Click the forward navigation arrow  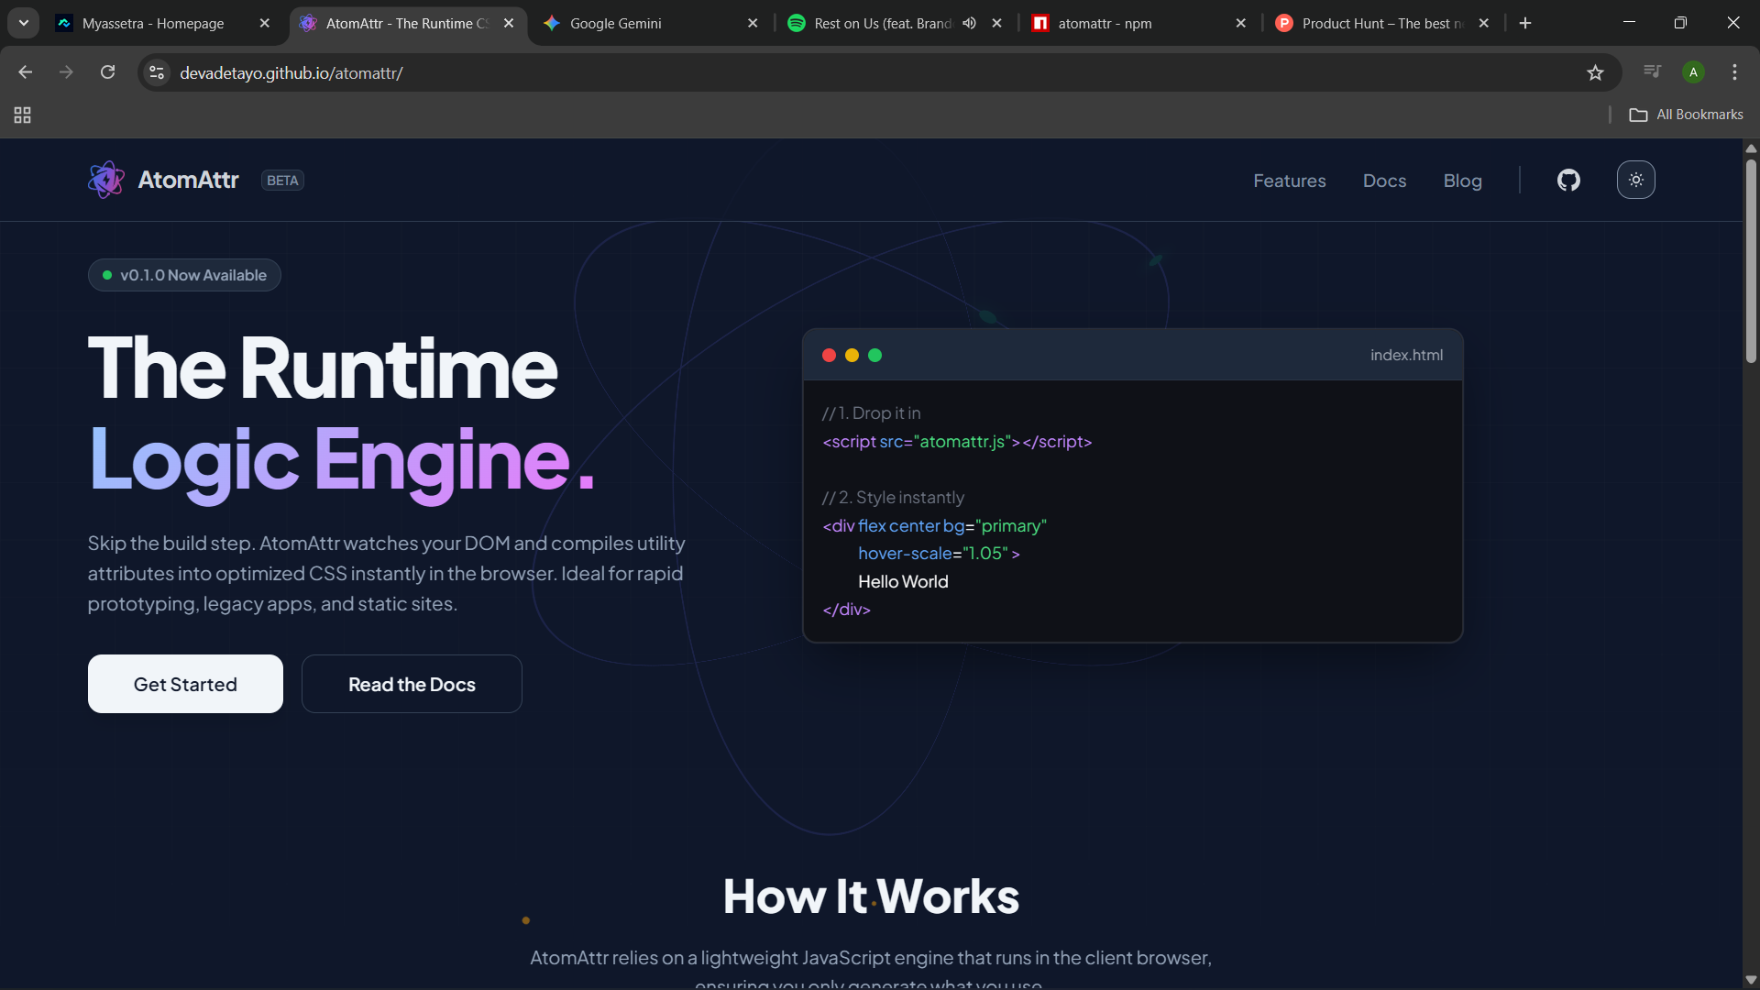(66, 72)
